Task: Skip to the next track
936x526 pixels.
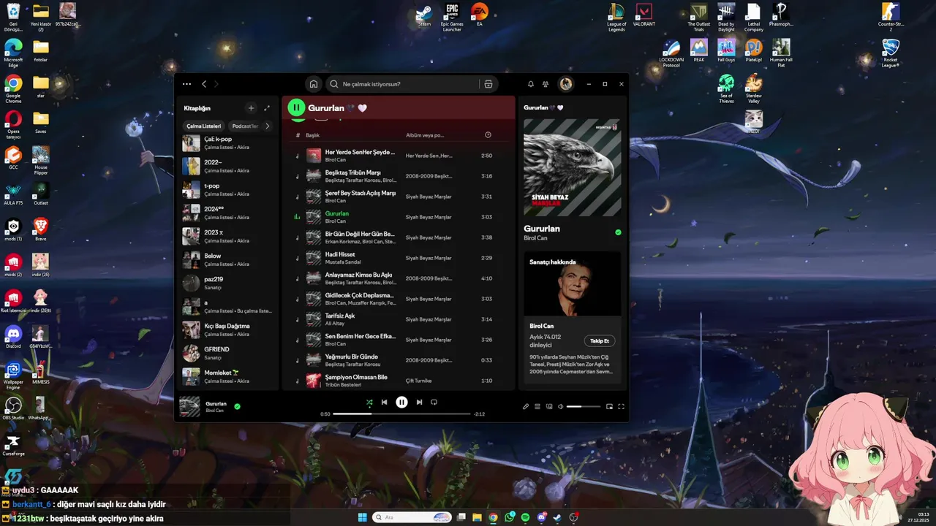Action: pos(419,402)
